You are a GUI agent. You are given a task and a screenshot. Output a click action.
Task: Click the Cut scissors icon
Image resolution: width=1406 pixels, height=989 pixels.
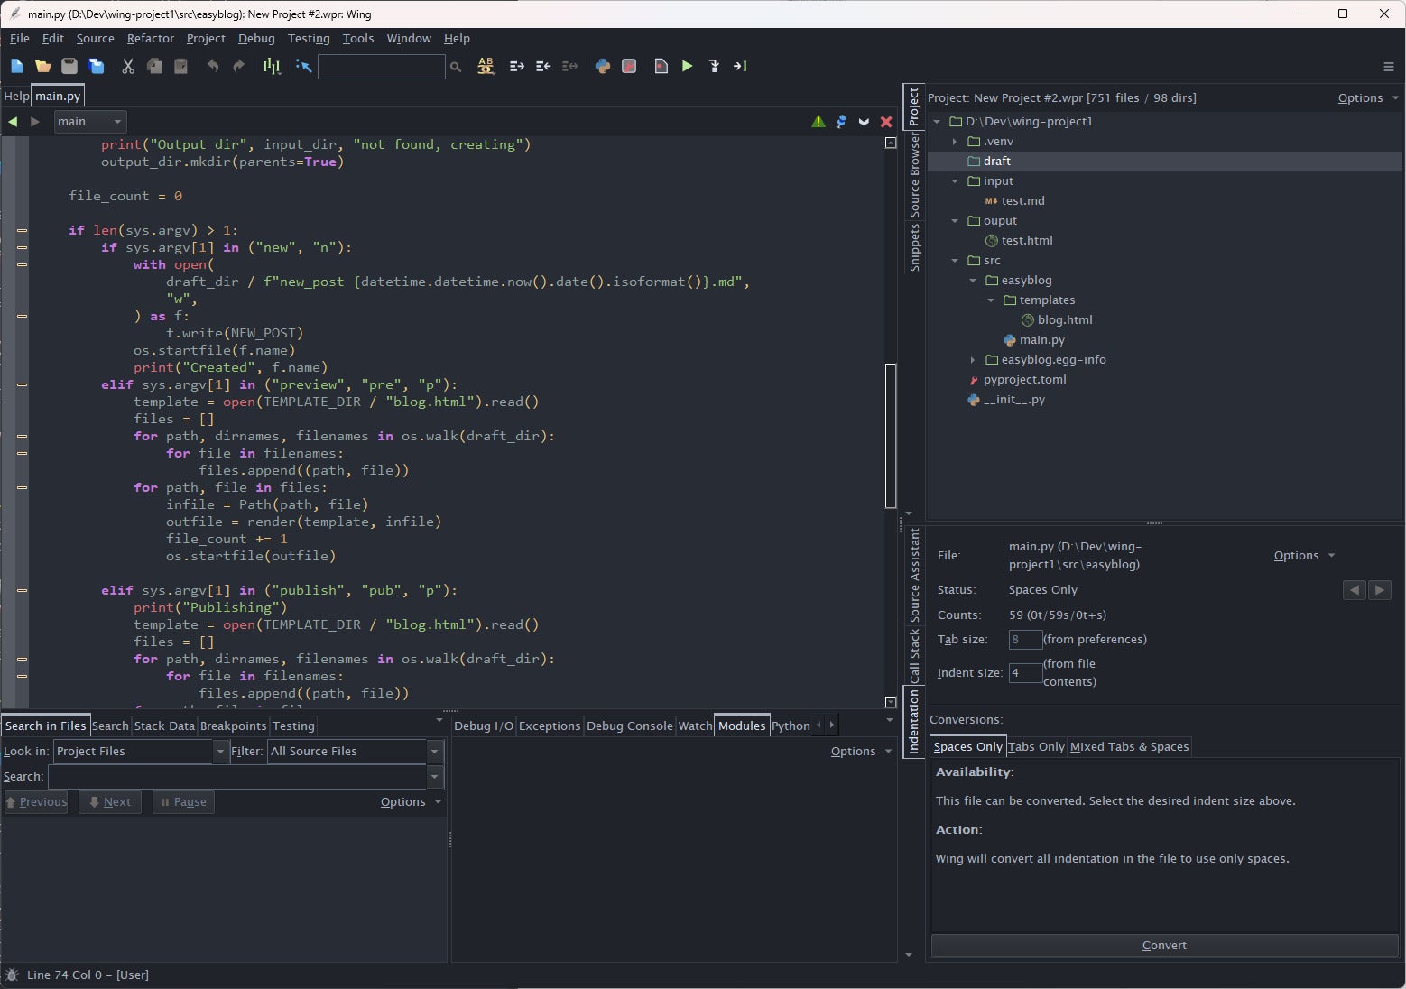(x=128, y=66)
